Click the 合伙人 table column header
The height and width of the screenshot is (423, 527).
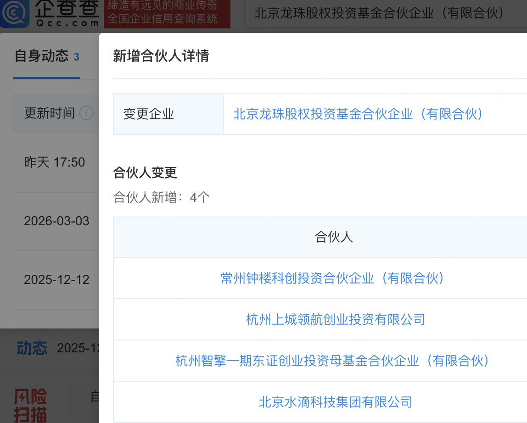[334, 237]
